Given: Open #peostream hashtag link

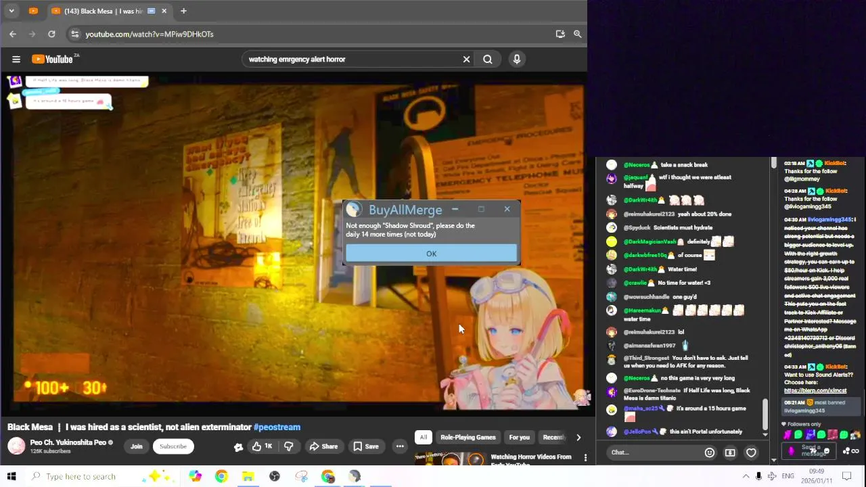Looking at the screenshot, I should point(277,427).
